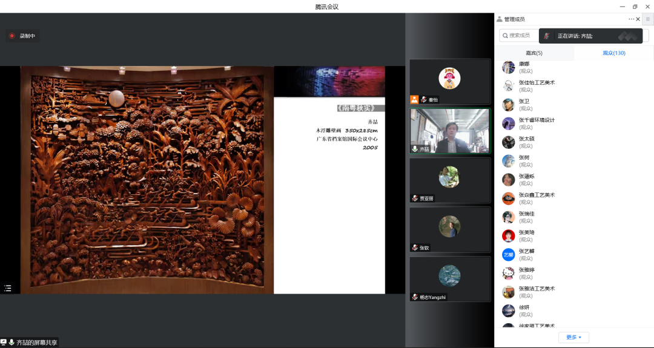The width and height of the screenshot is (654, 348).
Task: Click muted mic icon on 张钦's tile
Action: click(x=415, y=248)
